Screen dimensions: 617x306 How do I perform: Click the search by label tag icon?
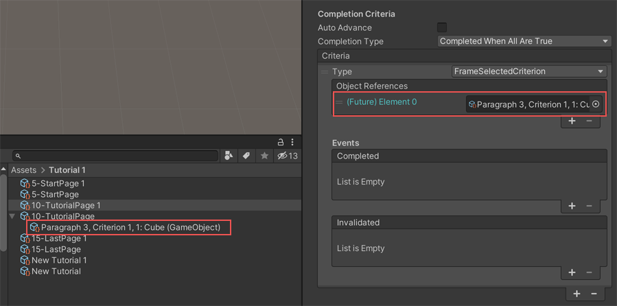246,156
